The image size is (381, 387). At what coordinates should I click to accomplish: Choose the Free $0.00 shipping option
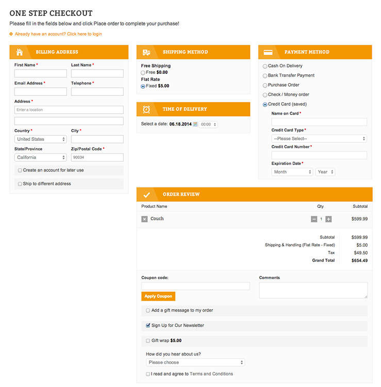coord(143,73)
